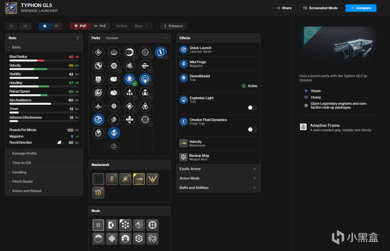Viewport: 390px width, 251px height.
Task: Switch to multi-perk mode with four-circles icon
Action: click(56, 26)
